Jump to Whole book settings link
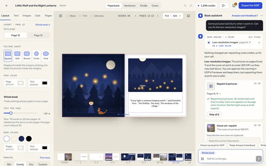The image size is (266, 166). [x=43, y=25]
